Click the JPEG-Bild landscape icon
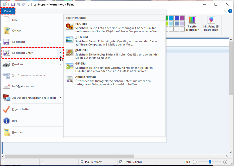The image size is (234, 166). click(x=70, y=39)
